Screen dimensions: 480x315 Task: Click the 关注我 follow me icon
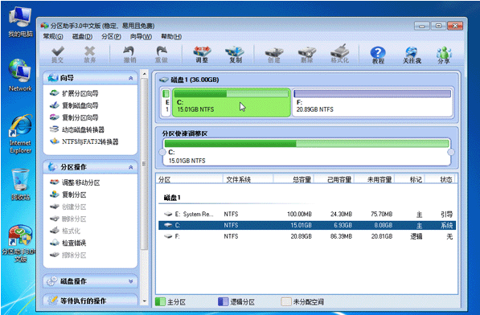pyautogui.click(x=412, y=55)
